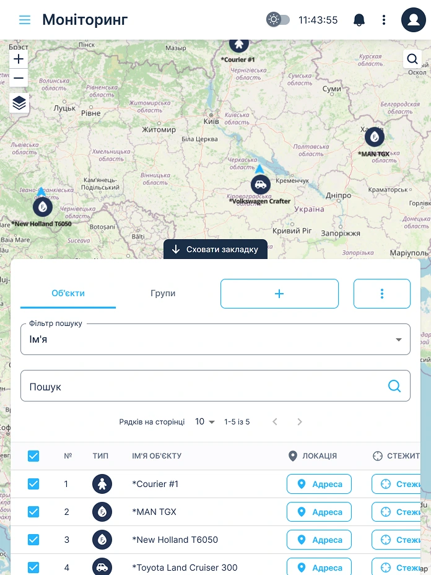This screenshot has height=575, width=431.
Task: Uncheck the *New Holland T6050 checkbox
Action: coord(33,540)
